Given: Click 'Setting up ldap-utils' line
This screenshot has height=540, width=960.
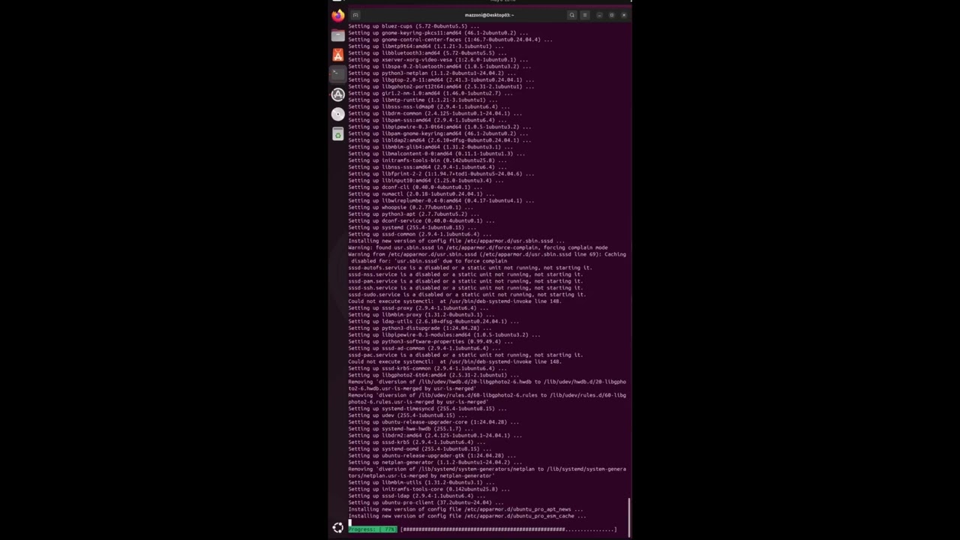Looking at the screenshot, I should pyautogui.click(x=433, y=321).
